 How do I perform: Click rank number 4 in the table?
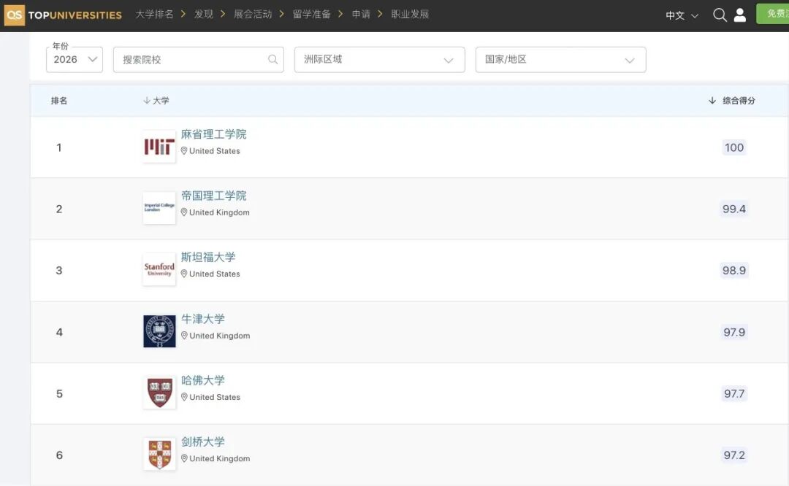[x=59, y=332]
